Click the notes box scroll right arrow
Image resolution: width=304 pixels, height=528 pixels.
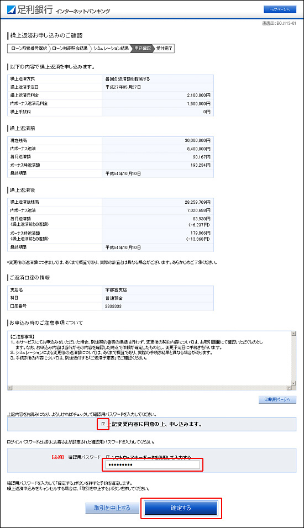tap(289, 388)
